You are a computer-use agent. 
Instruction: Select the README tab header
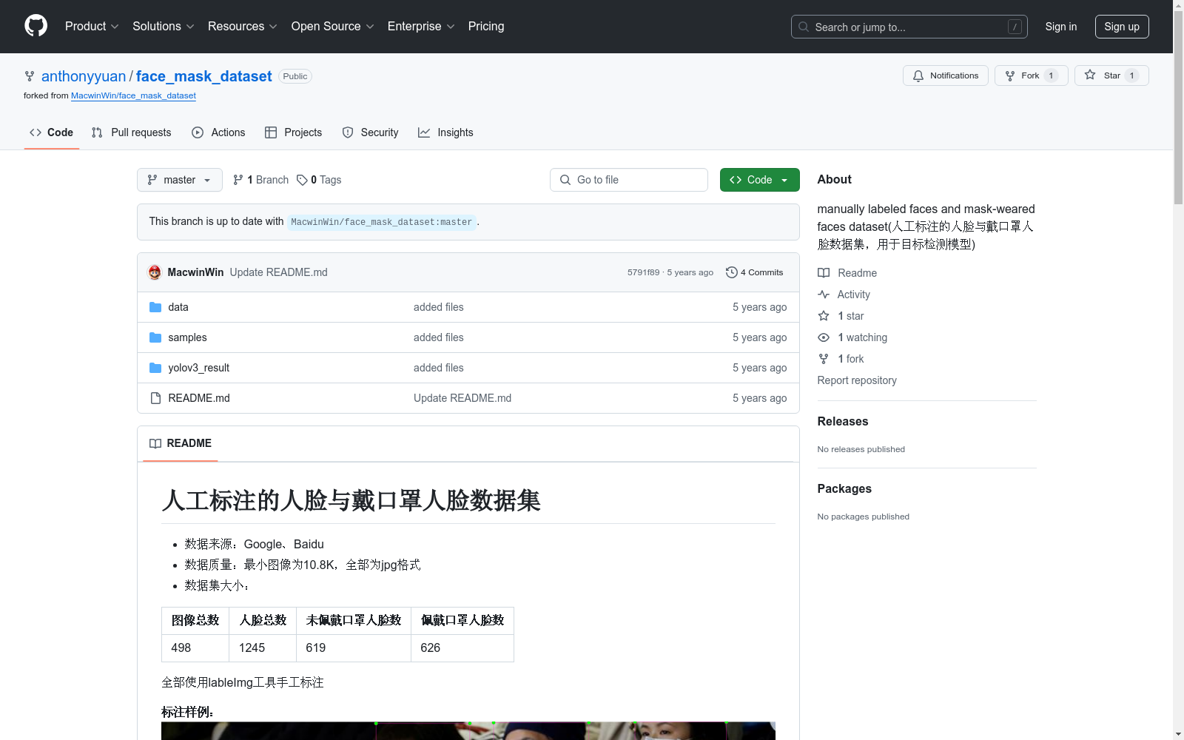[181, 443]
